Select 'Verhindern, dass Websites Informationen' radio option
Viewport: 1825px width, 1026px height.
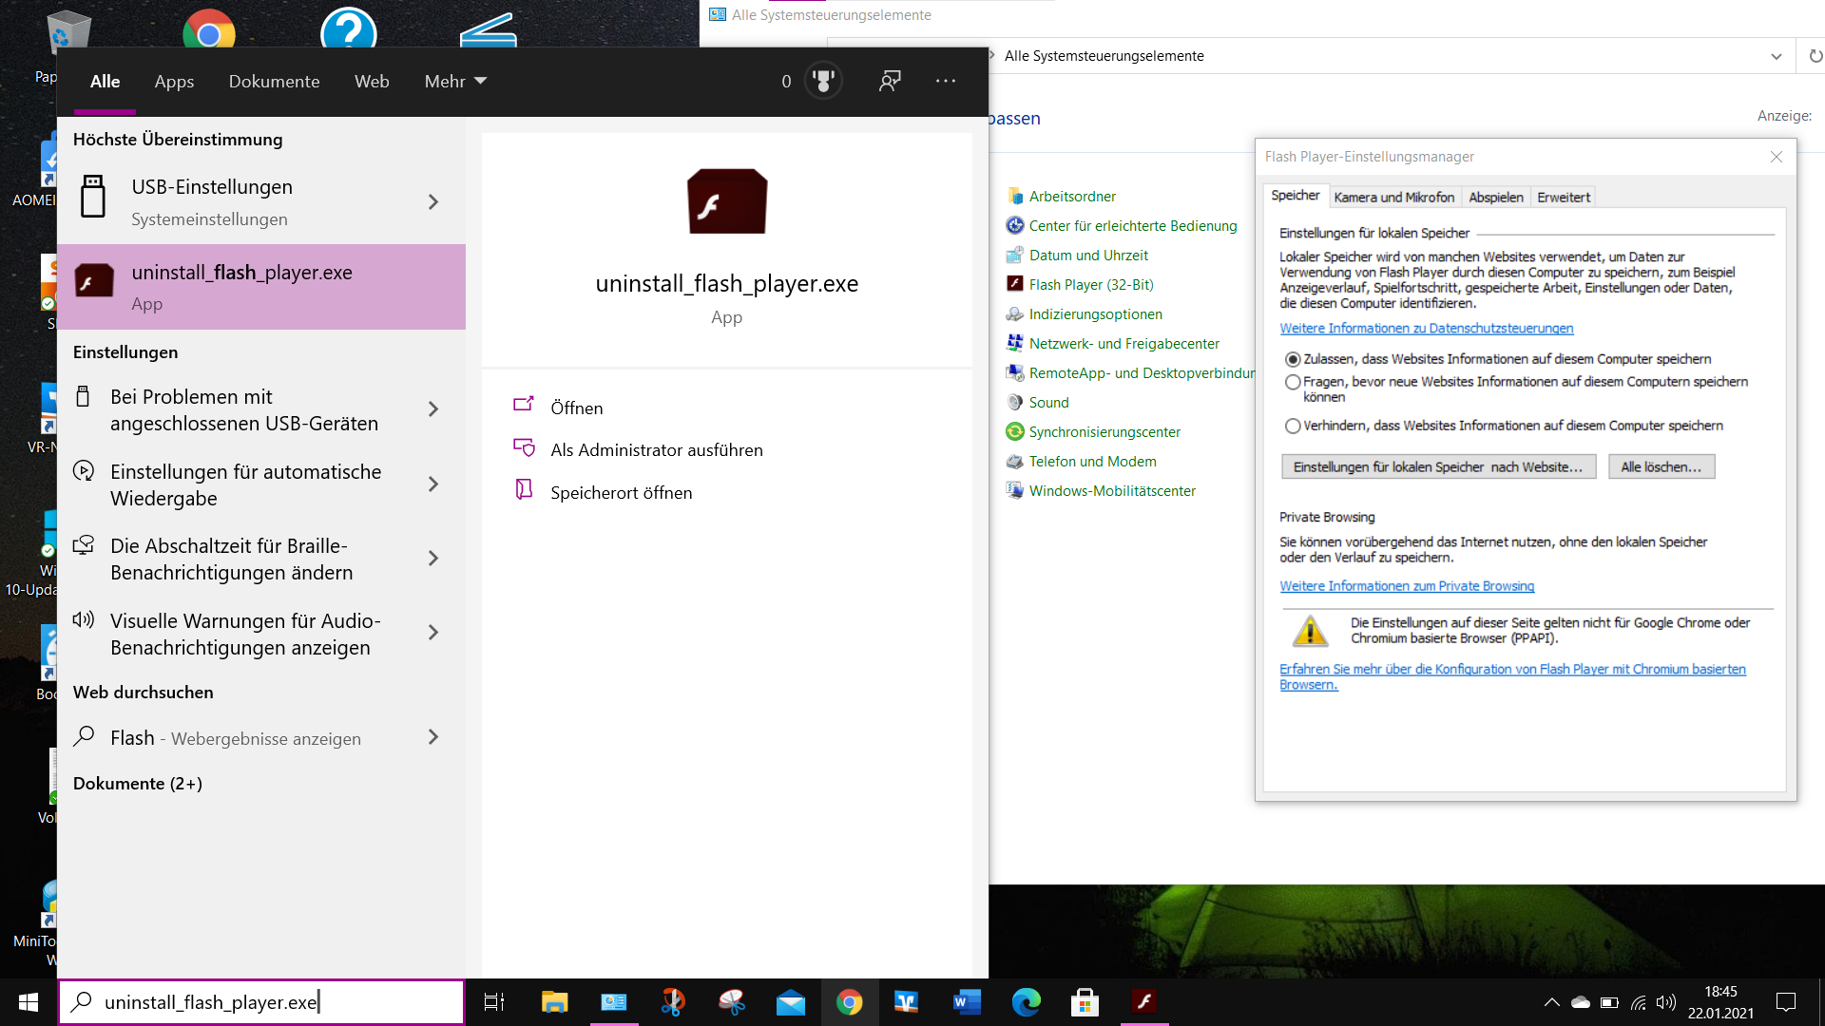click(x=1293, y=426)
